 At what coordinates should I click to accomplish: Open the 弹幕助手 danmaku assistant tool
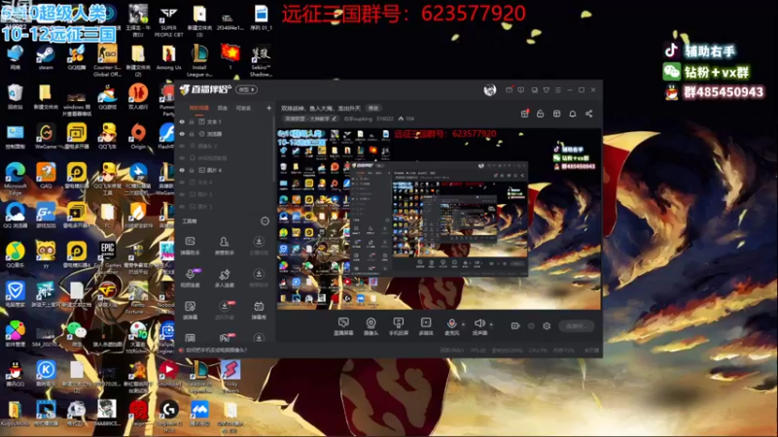click(190, 246)
